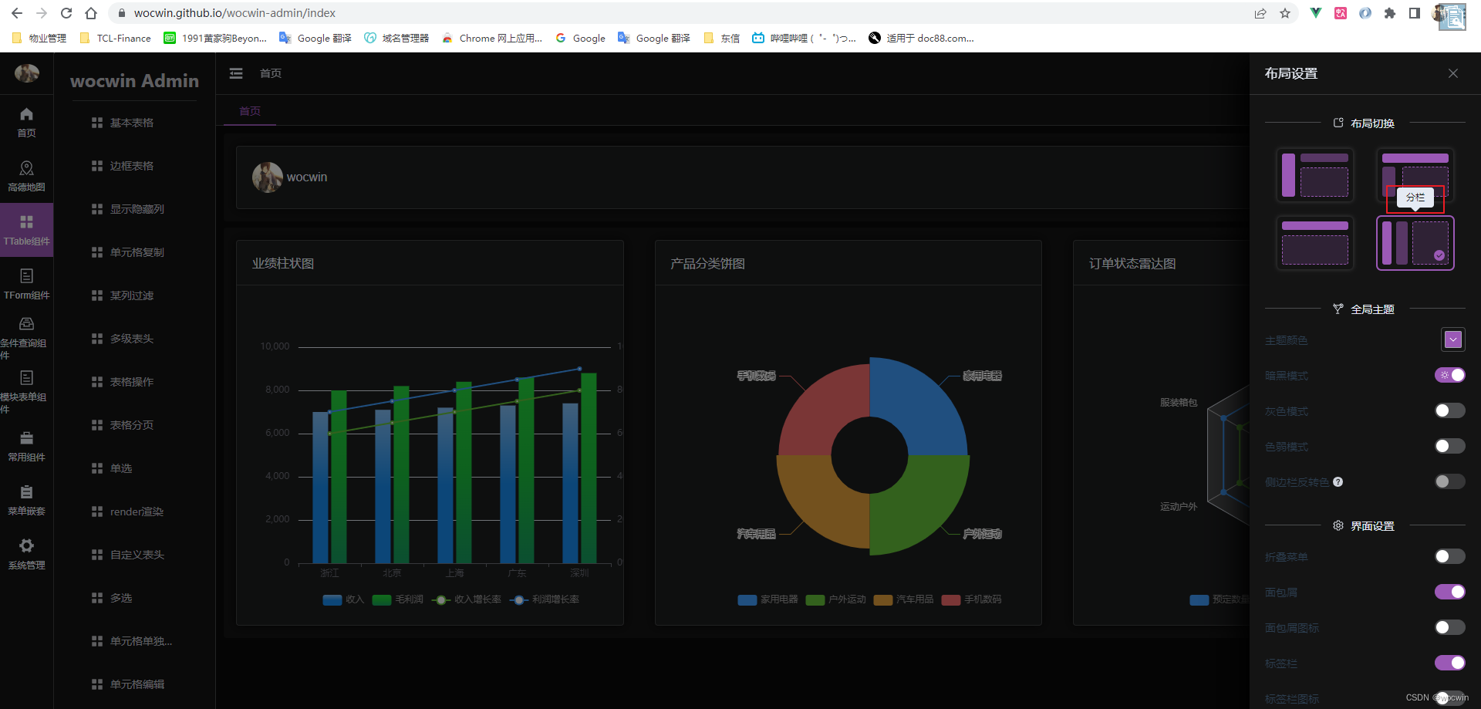Click the help icon beside 侧边栏反转色
This screenshot has height=709, width=1481.
(1338, 482)
